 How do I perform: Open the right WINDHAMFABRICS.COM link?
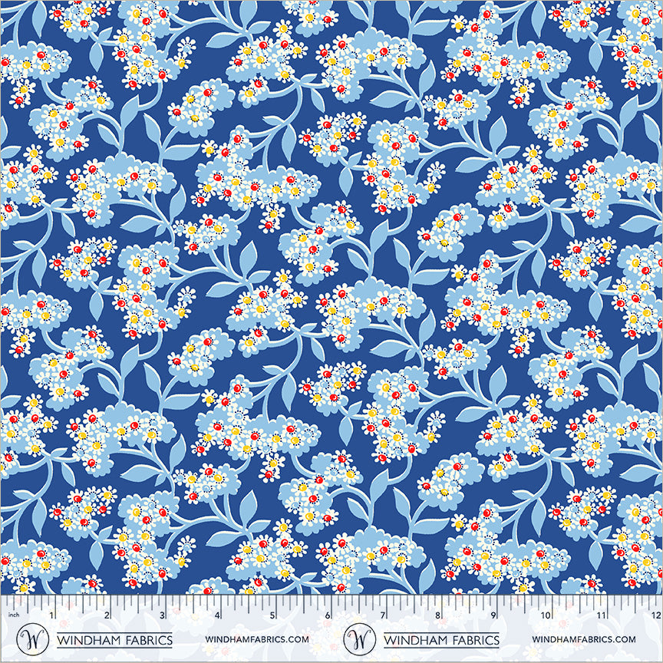click(584, 639)
